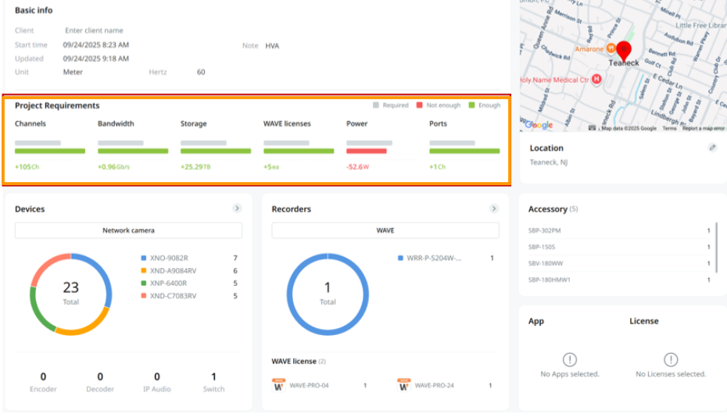Click the HVA note field
Screen dimensions: 727x418
pyautogui.click(x=272, y=46)
